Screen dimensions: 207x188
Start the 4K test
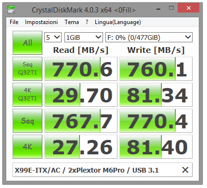click(27, 147)
